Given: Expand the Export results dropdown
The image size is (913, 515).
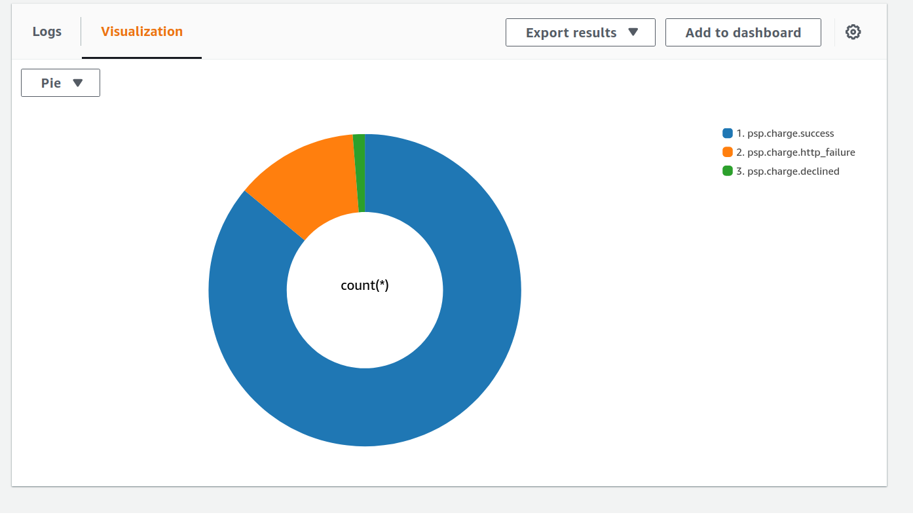Looking at the screenshot, I should [x=632, y=32].
